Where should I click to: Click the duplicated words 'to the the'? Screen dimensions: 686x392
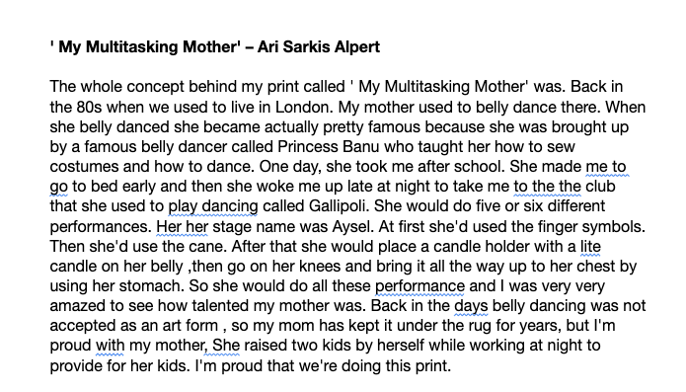tap(547, 187)
